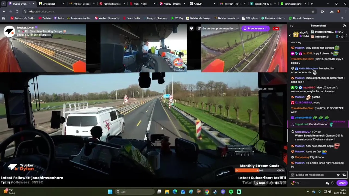Bookmark this page with the star
Screen dimensions: 349x196
pyautogui.click(x=313, y=11)
